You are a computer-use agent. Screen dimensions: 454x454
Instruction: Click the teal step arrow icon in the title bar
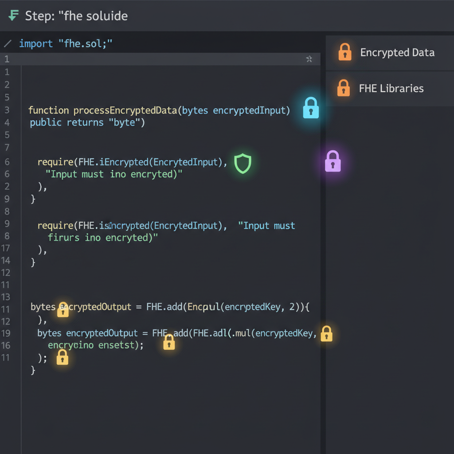pos(13,16)
